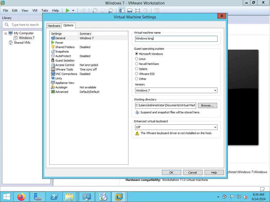Click the network tray icon

pos(239,197)
